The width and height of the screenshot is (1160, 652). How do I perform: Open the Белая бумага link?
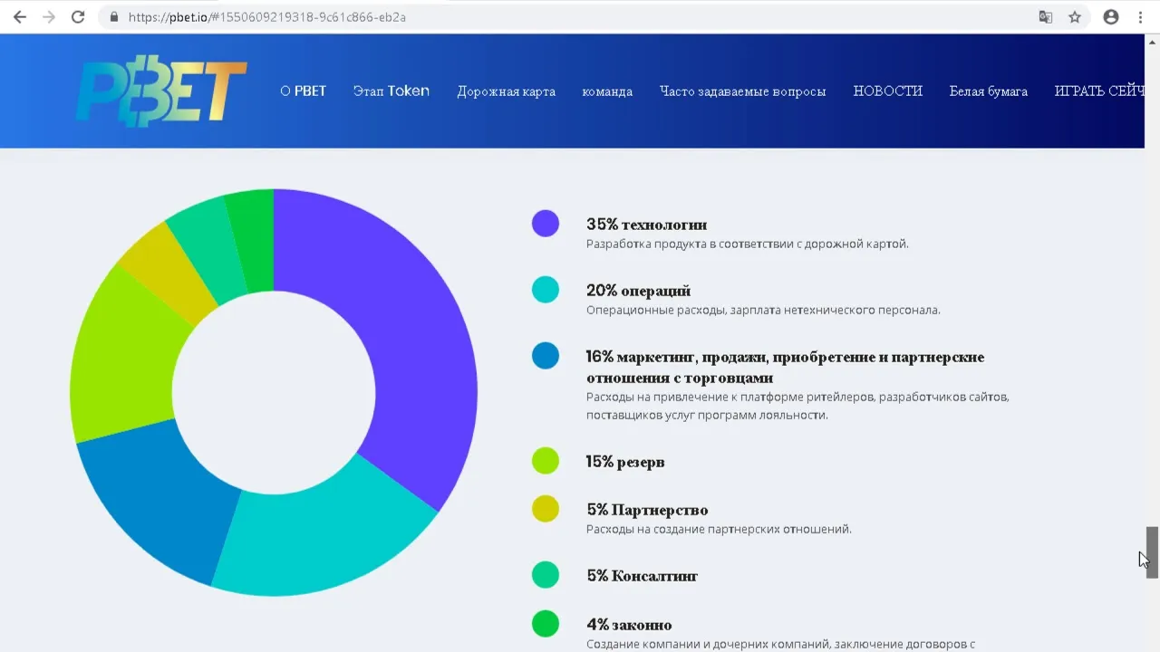point(989,91)
